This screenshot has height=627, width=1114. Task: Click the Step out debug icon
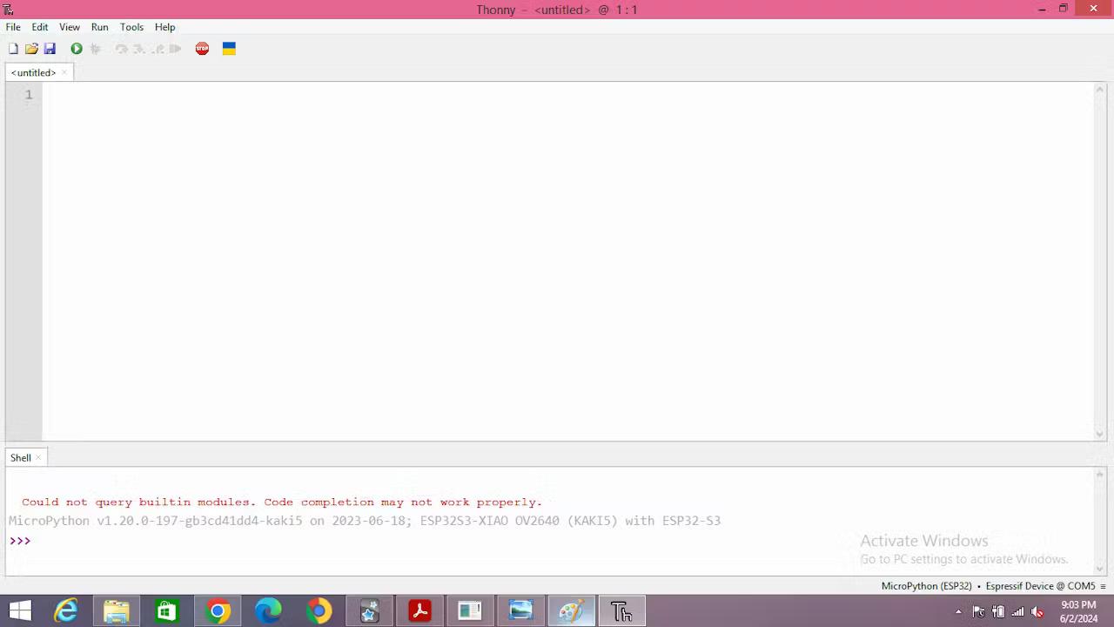[x=158, y=49]
